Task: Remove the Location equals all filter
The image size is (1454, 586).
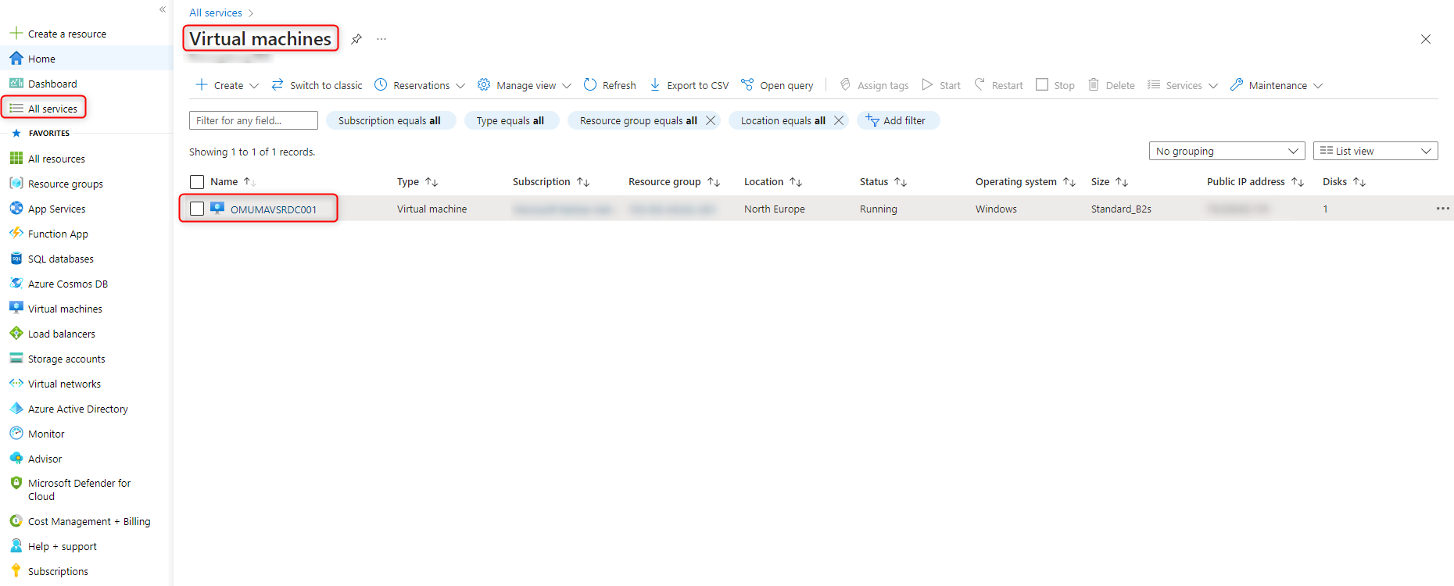Action: 839,120
